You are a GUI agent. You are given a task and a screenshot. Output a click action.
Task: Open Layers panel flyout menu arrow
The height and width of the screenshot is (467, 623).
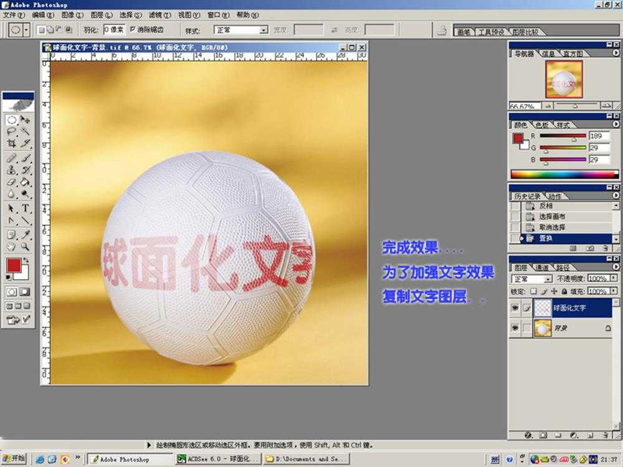click(x=616, y=267)
